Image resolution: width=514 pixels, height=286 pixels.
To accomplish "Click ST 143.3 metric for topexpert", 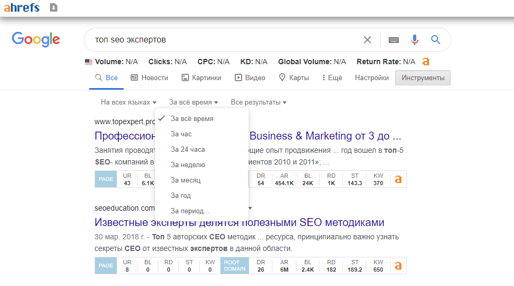I will 355,179.
